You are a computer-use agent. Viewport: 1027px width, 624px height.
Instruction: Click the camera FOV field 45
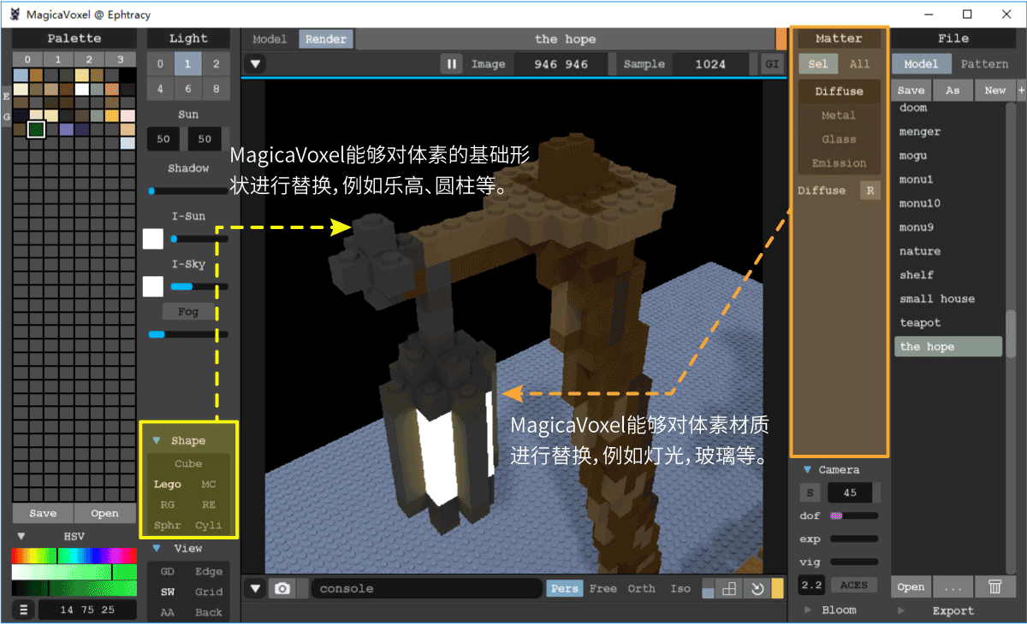click(x=850, y=492)
